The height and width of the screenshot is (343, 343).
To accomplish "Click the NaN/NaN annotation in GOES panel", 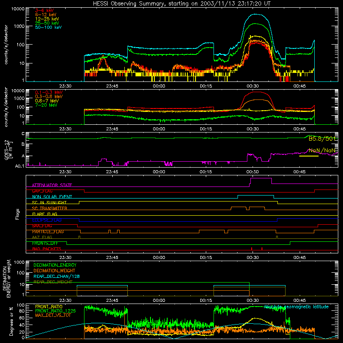I will [322, 150].
